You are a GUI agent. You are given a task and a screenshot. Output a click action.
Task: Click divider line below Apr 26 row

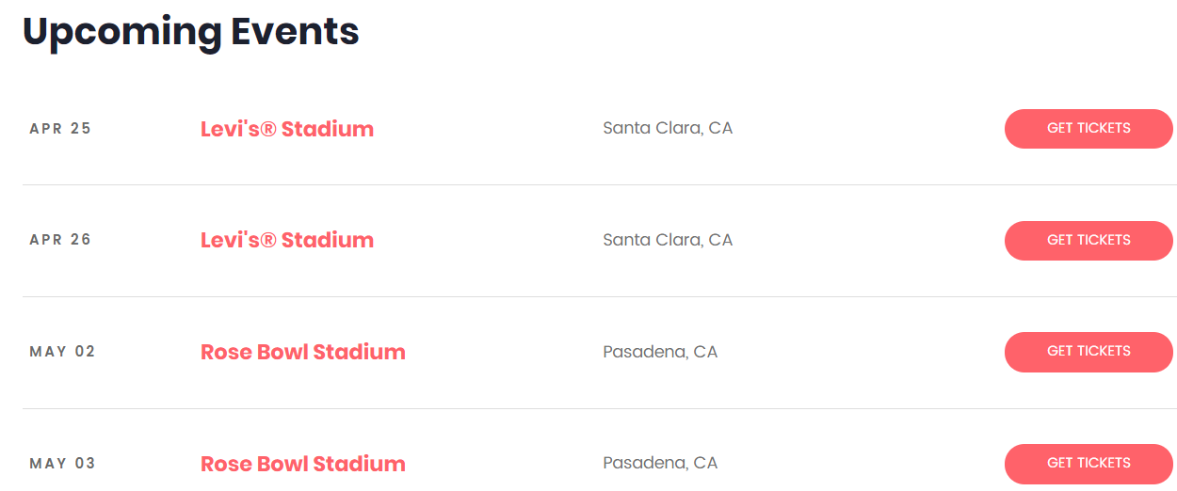pyautogui.click(x=600, y=297)
